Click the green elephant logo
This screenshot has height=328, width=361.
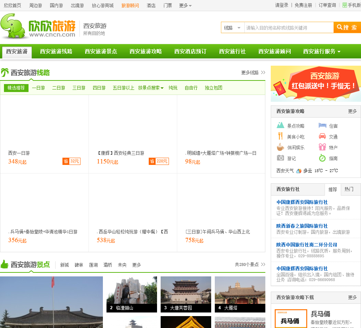13,26
